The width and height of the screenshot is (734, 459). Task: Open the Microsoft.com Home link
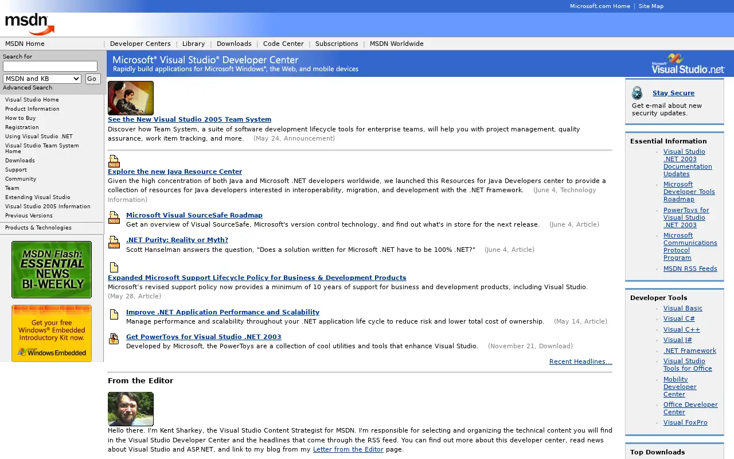[600, 6]
